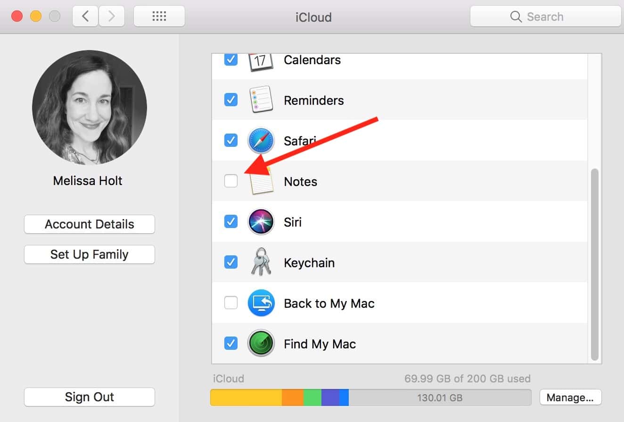The width and height of the screenshot is (624, 422).
Task: Disable the Find My Mac checkbox
Action: tap(230, 343)
